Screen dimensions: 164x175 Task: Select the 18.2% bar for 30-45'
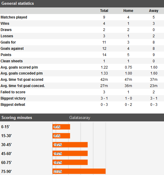tap(70, 145)
